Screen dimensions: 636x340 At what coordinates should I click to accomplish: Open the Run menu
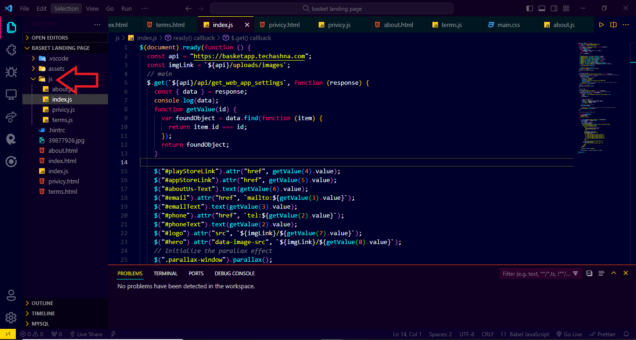tap(126, 8)
